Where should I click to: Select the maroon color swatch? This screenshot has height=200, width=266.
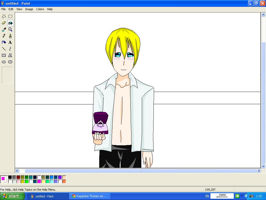[x=18, y=177]
